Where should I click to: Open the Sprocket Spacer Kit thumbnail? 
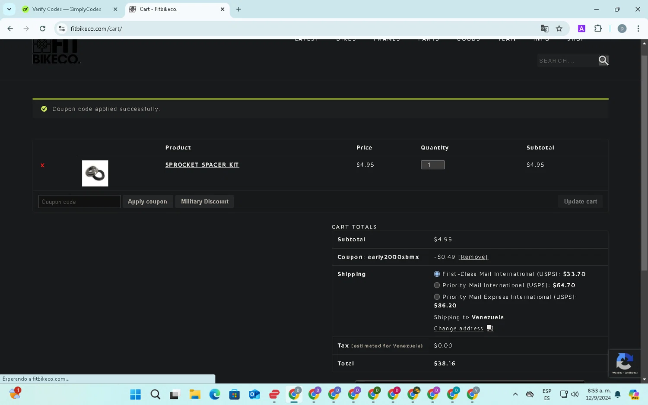pyautogui.click(x=95, y=173)
